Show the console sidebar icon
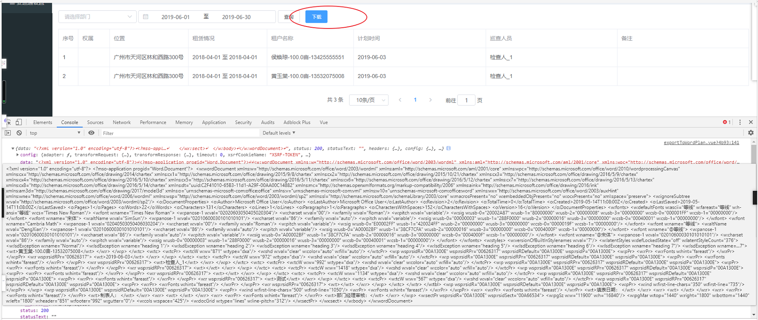This screenshot has height=320, width=758. (x=8, y=133)
